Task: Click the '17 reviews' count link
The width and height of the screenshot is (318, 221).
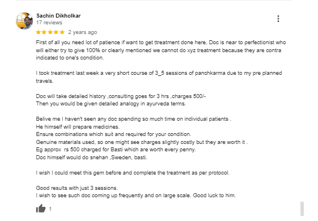Action: [x=49, y=23]
